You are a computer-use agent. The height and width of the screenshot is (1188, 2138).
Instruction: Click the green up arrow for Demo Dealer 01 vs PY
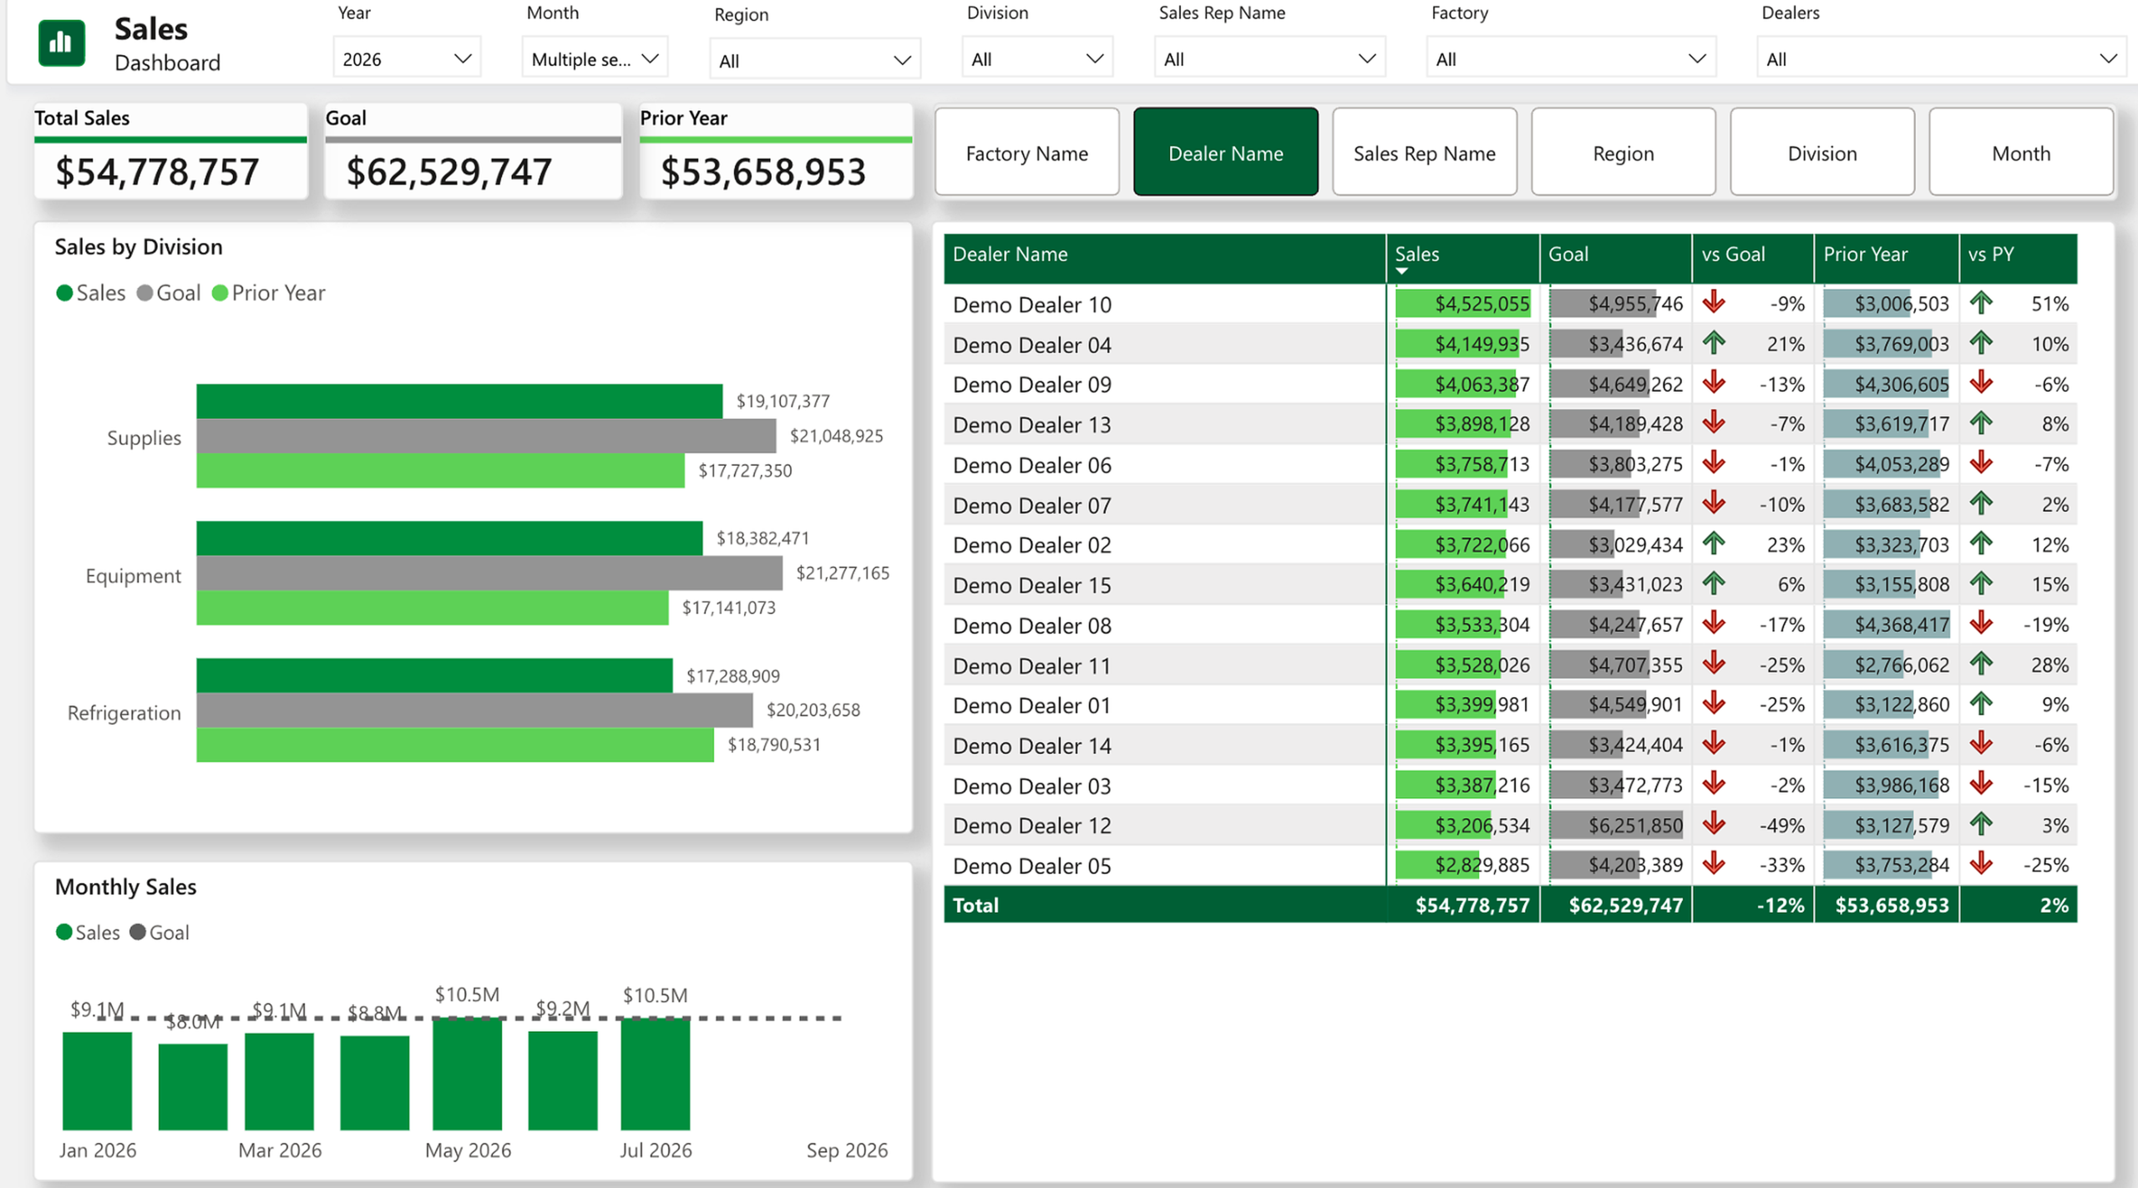1981,704
